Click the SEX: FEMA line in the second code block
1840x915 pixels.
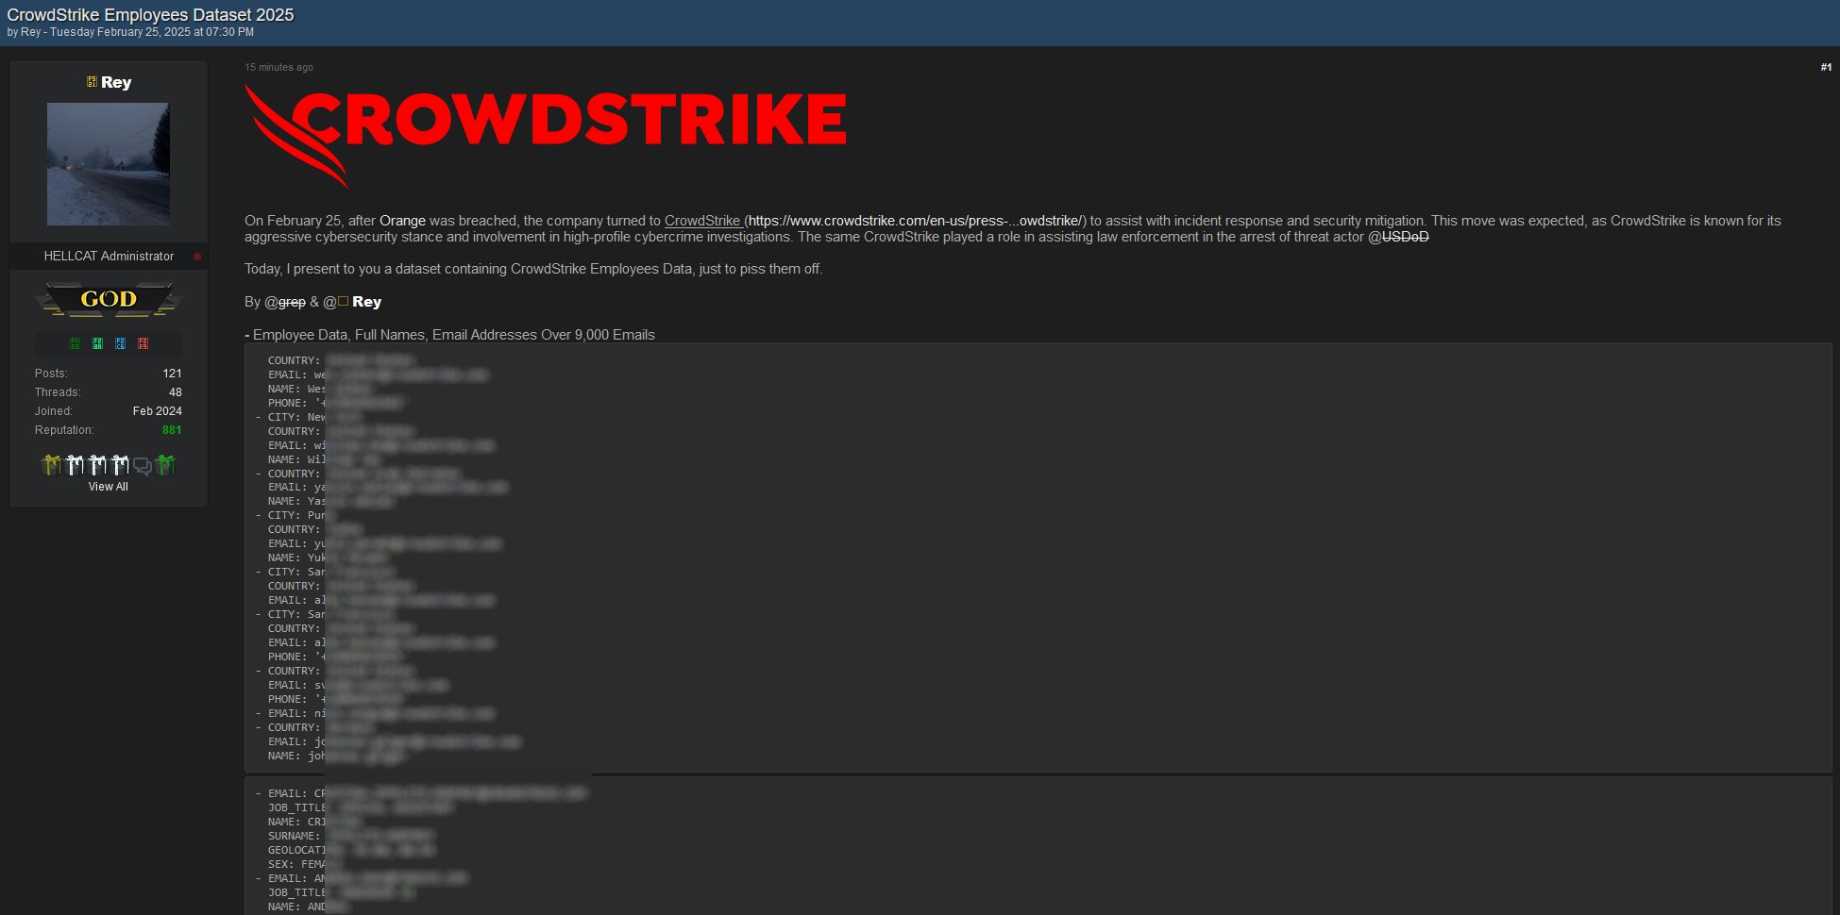coord(297,864)
